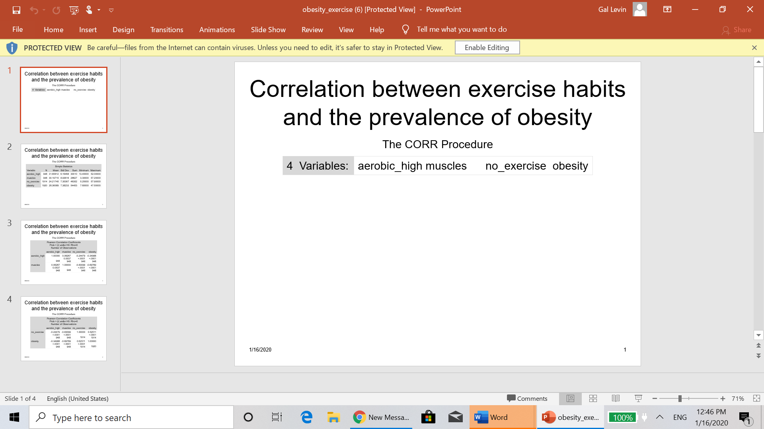Open Touch/Mouse Mode icon

pyautogui.click(x=90, y=10)
